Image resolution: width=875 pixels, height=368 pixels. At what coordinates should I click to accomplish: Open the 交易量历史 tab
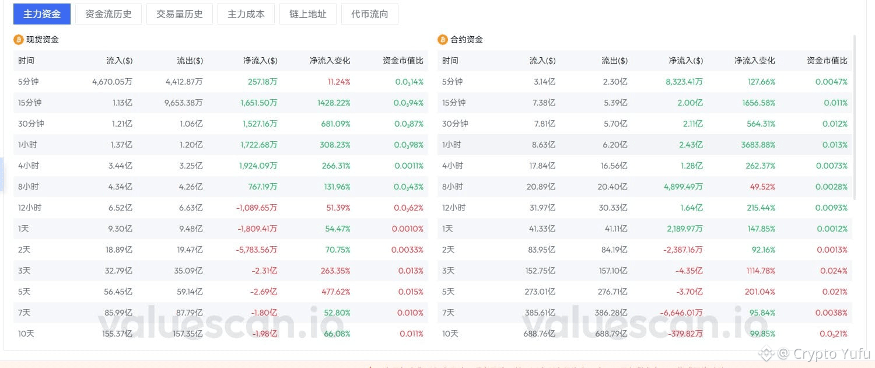click(x=180, y=14)
